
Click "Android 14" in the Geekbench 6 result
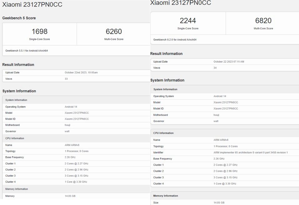[x=220, y=96]
